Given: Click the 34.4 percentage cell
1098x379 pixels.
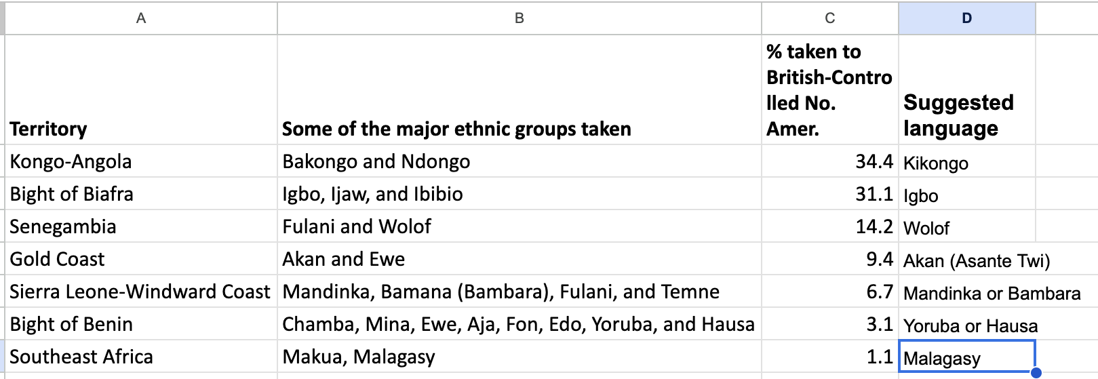Looking at the screenshot, I should click(830, 161).
